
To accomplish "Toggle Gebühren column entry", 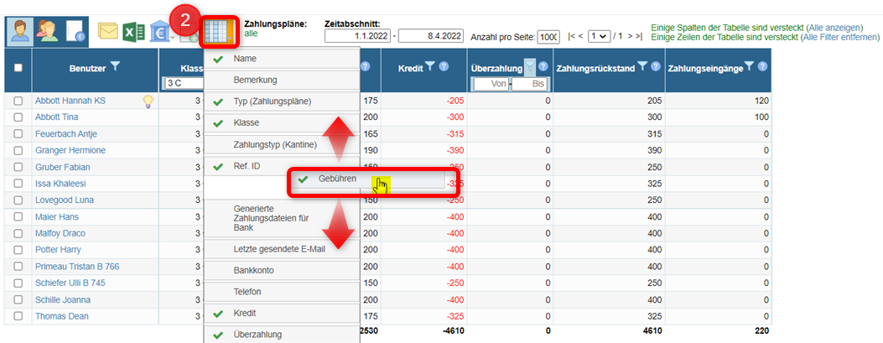I will (x=367, y=179).
